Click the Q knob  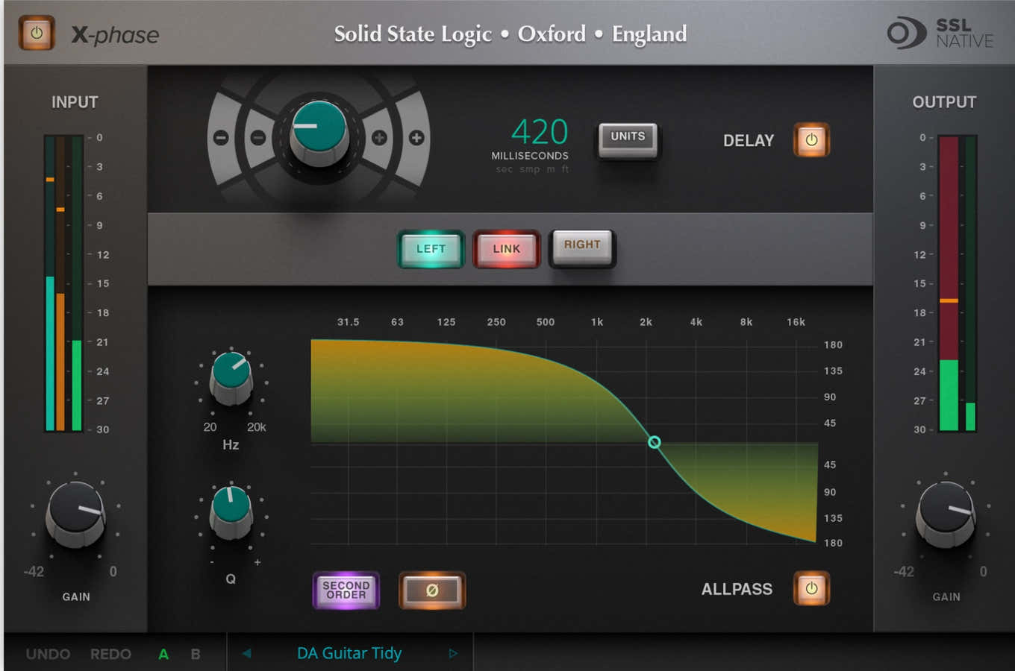click(231, 512)
